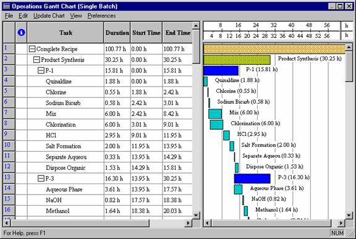The width and height of the screenshot is (356, 239).
Task: Select row 7 header for Mix
Action: tap(9, 114)
